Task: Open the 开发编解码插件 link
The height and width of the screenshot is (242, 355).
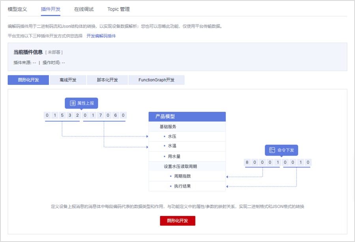Action: pos(101,36)
